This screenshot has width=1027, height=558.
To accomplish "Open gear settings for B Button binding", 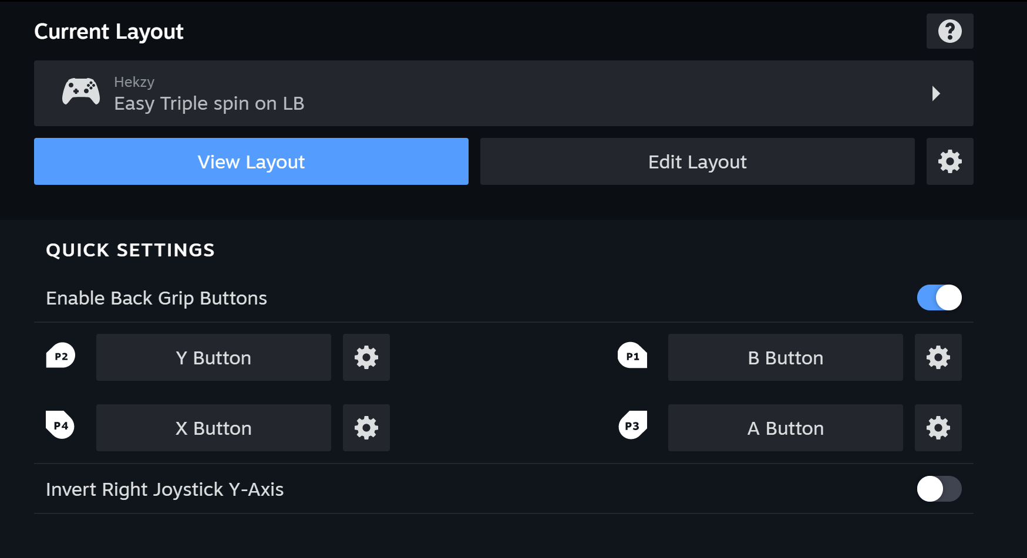I will [938, 357].
